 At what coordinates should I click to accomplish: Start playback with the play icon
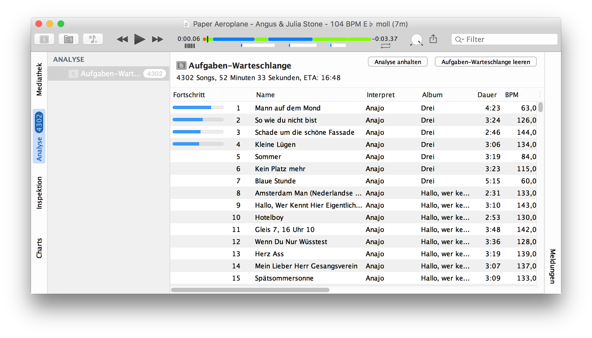(x=139, y=39)
